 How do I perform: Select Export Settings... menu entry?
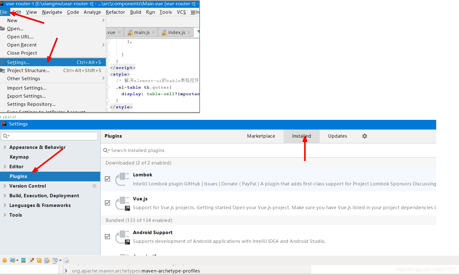53,96
